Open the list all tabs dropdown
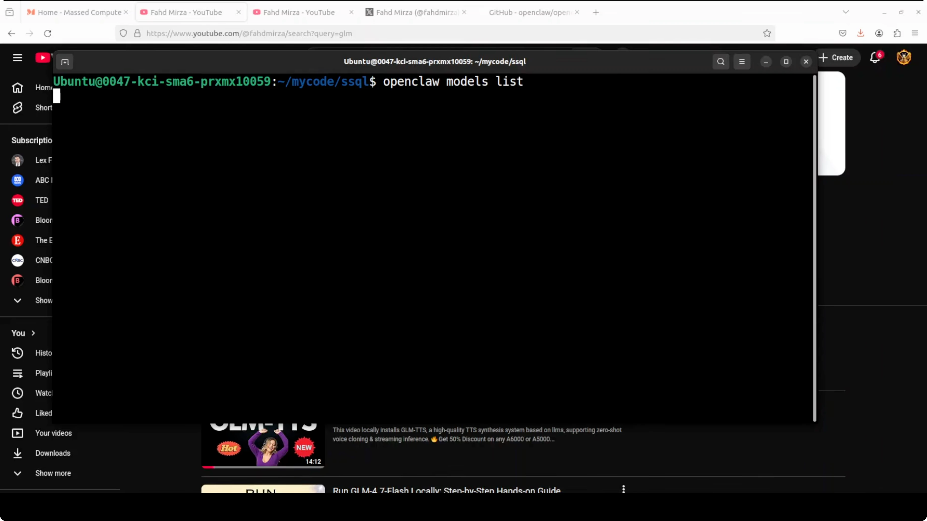927x521 pixels. pyautogui.click(x=846, y=12)
